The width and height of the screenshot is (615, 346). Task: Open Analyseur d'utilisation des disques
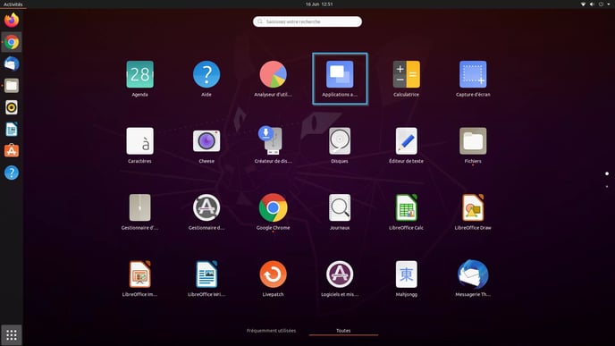tap(273, 74)
